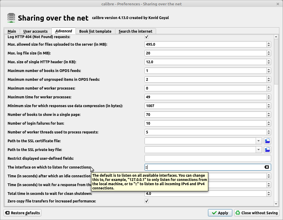Close the Preferences window

[278, 4]
